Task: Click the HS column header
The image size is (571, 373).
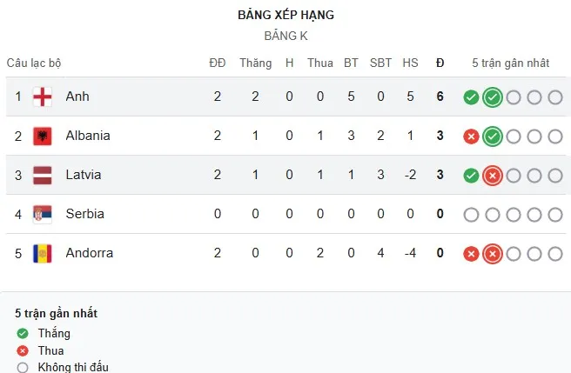Action: [410, 63]
